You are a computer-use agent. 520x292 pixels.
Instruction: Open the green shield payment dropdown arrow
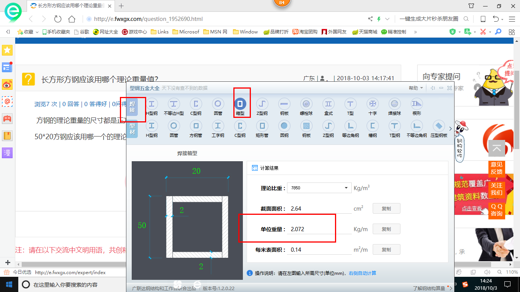(459, 32)
